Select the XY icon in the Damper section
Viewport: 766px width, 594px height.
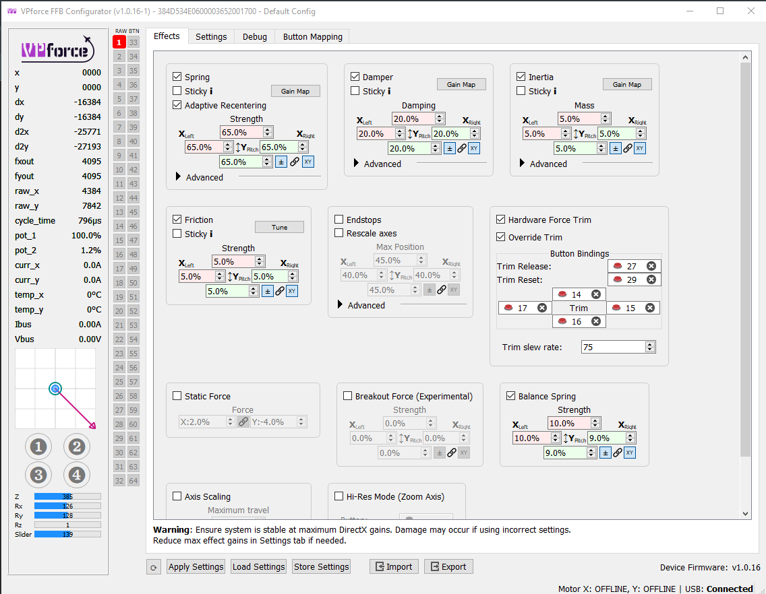473,147
